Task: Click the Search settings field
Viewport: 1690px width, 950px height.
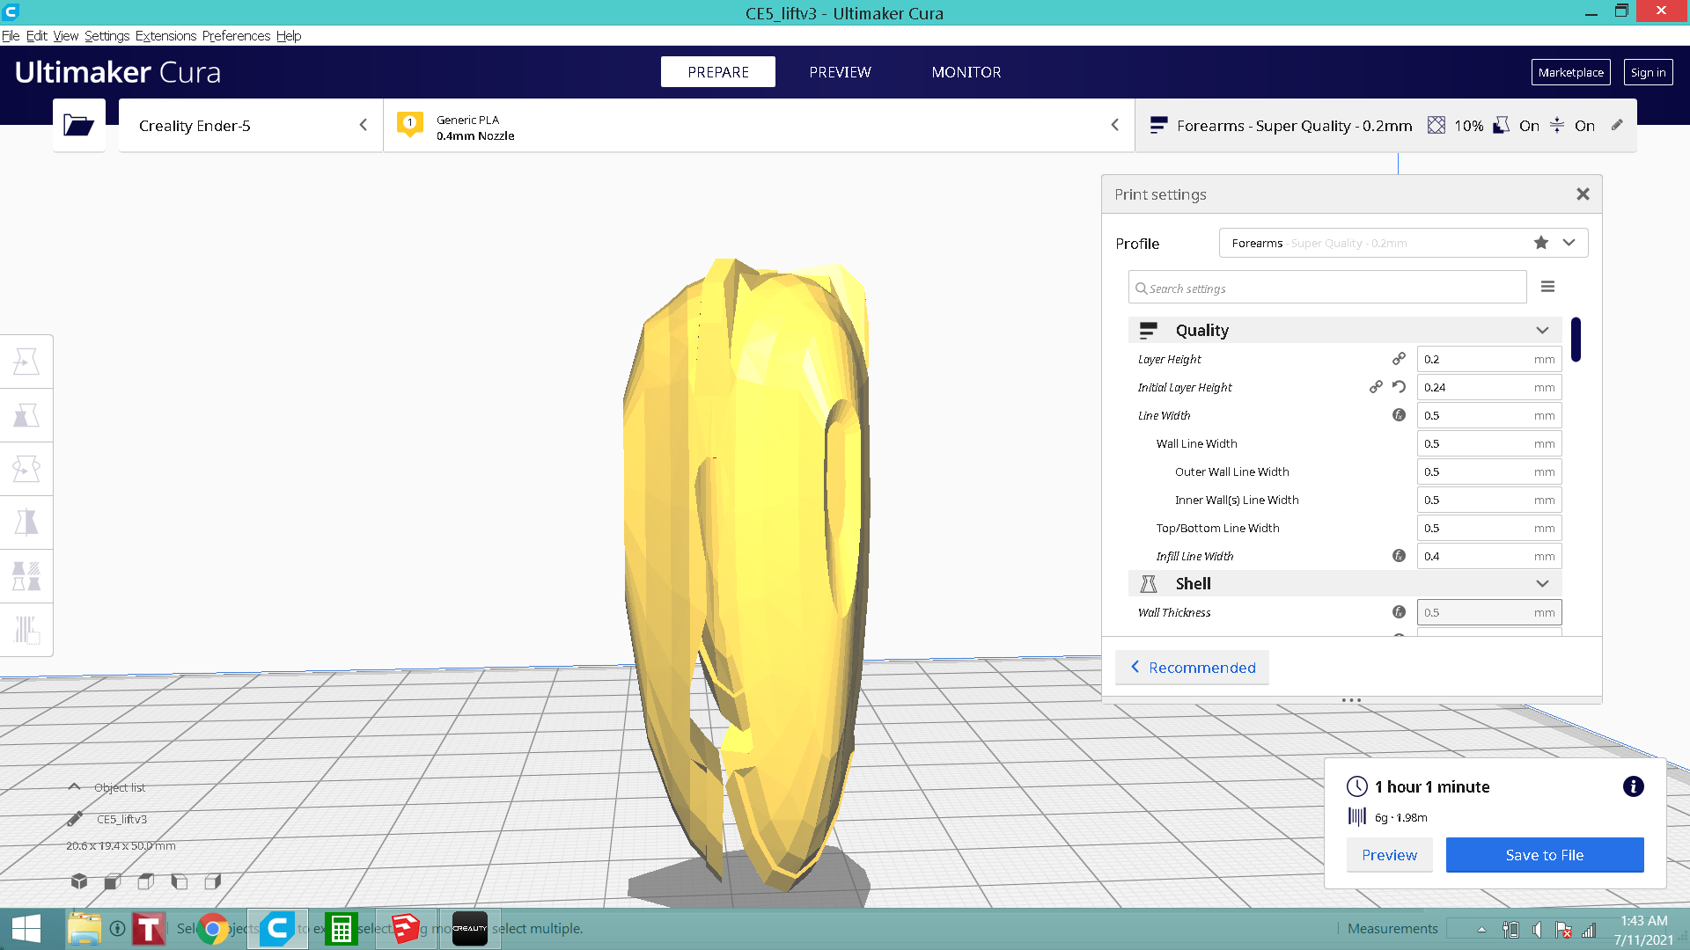Action: pyautogui.click(x=1327, y=288)
